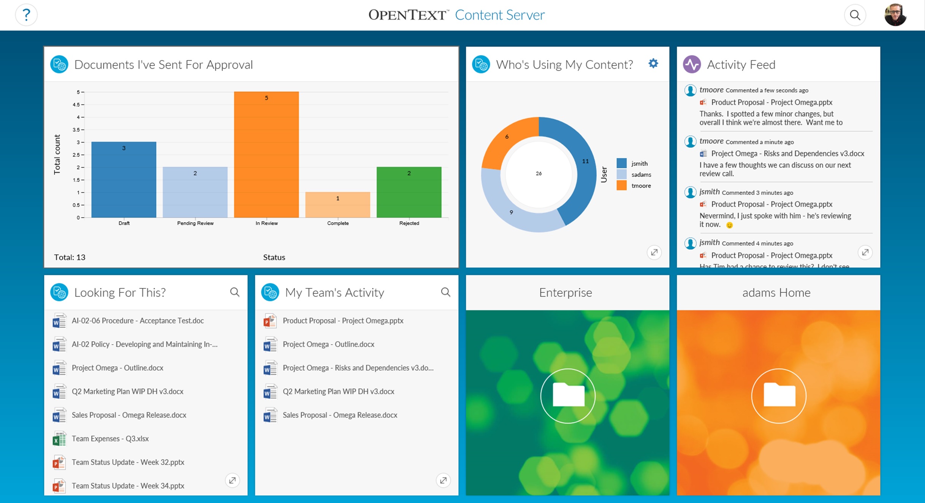This screenshot has width=925, height=503.
Task: Expand the My Team's Activity list
Action: point(443,480)
